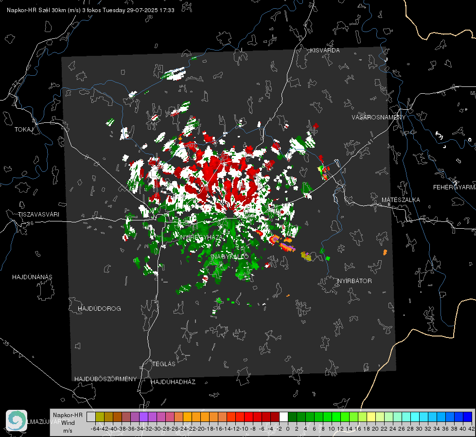
Task: Select the white zero-velocity legend swatch
Action: 283,417
